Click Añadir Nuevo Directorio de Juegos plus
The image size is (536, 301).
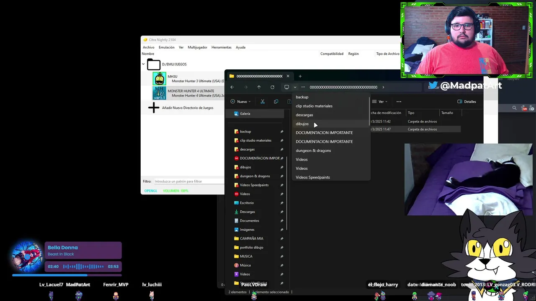point(154,108)
